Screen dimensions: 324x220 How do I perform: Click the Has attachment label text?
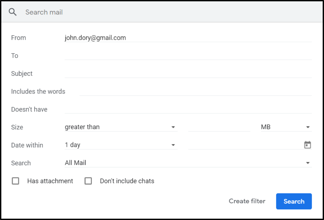(x=50, y=181)
